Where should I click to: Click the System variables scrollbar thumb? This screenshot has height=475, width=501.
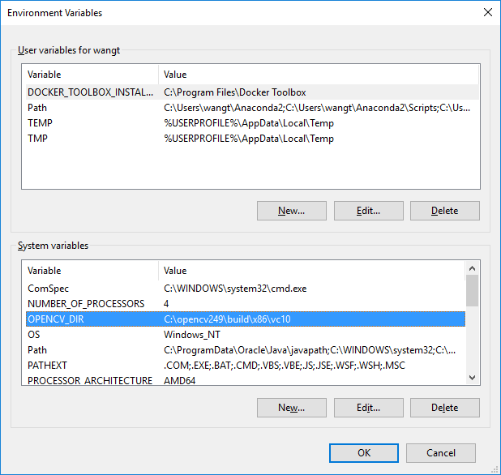(x=472, y=290)
